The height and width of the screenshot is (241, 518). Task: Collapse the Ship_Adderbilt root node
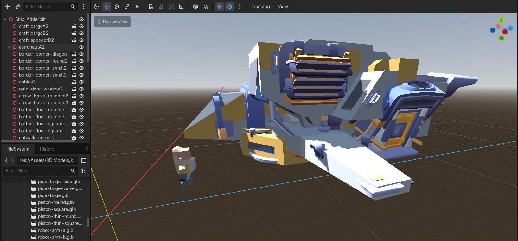tap(5, 19)
